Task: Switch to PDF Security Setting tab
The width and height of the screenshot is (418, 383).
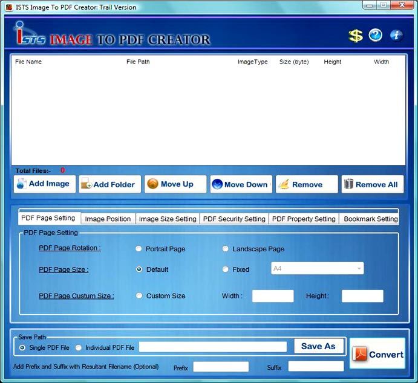Action: point(234,219)
